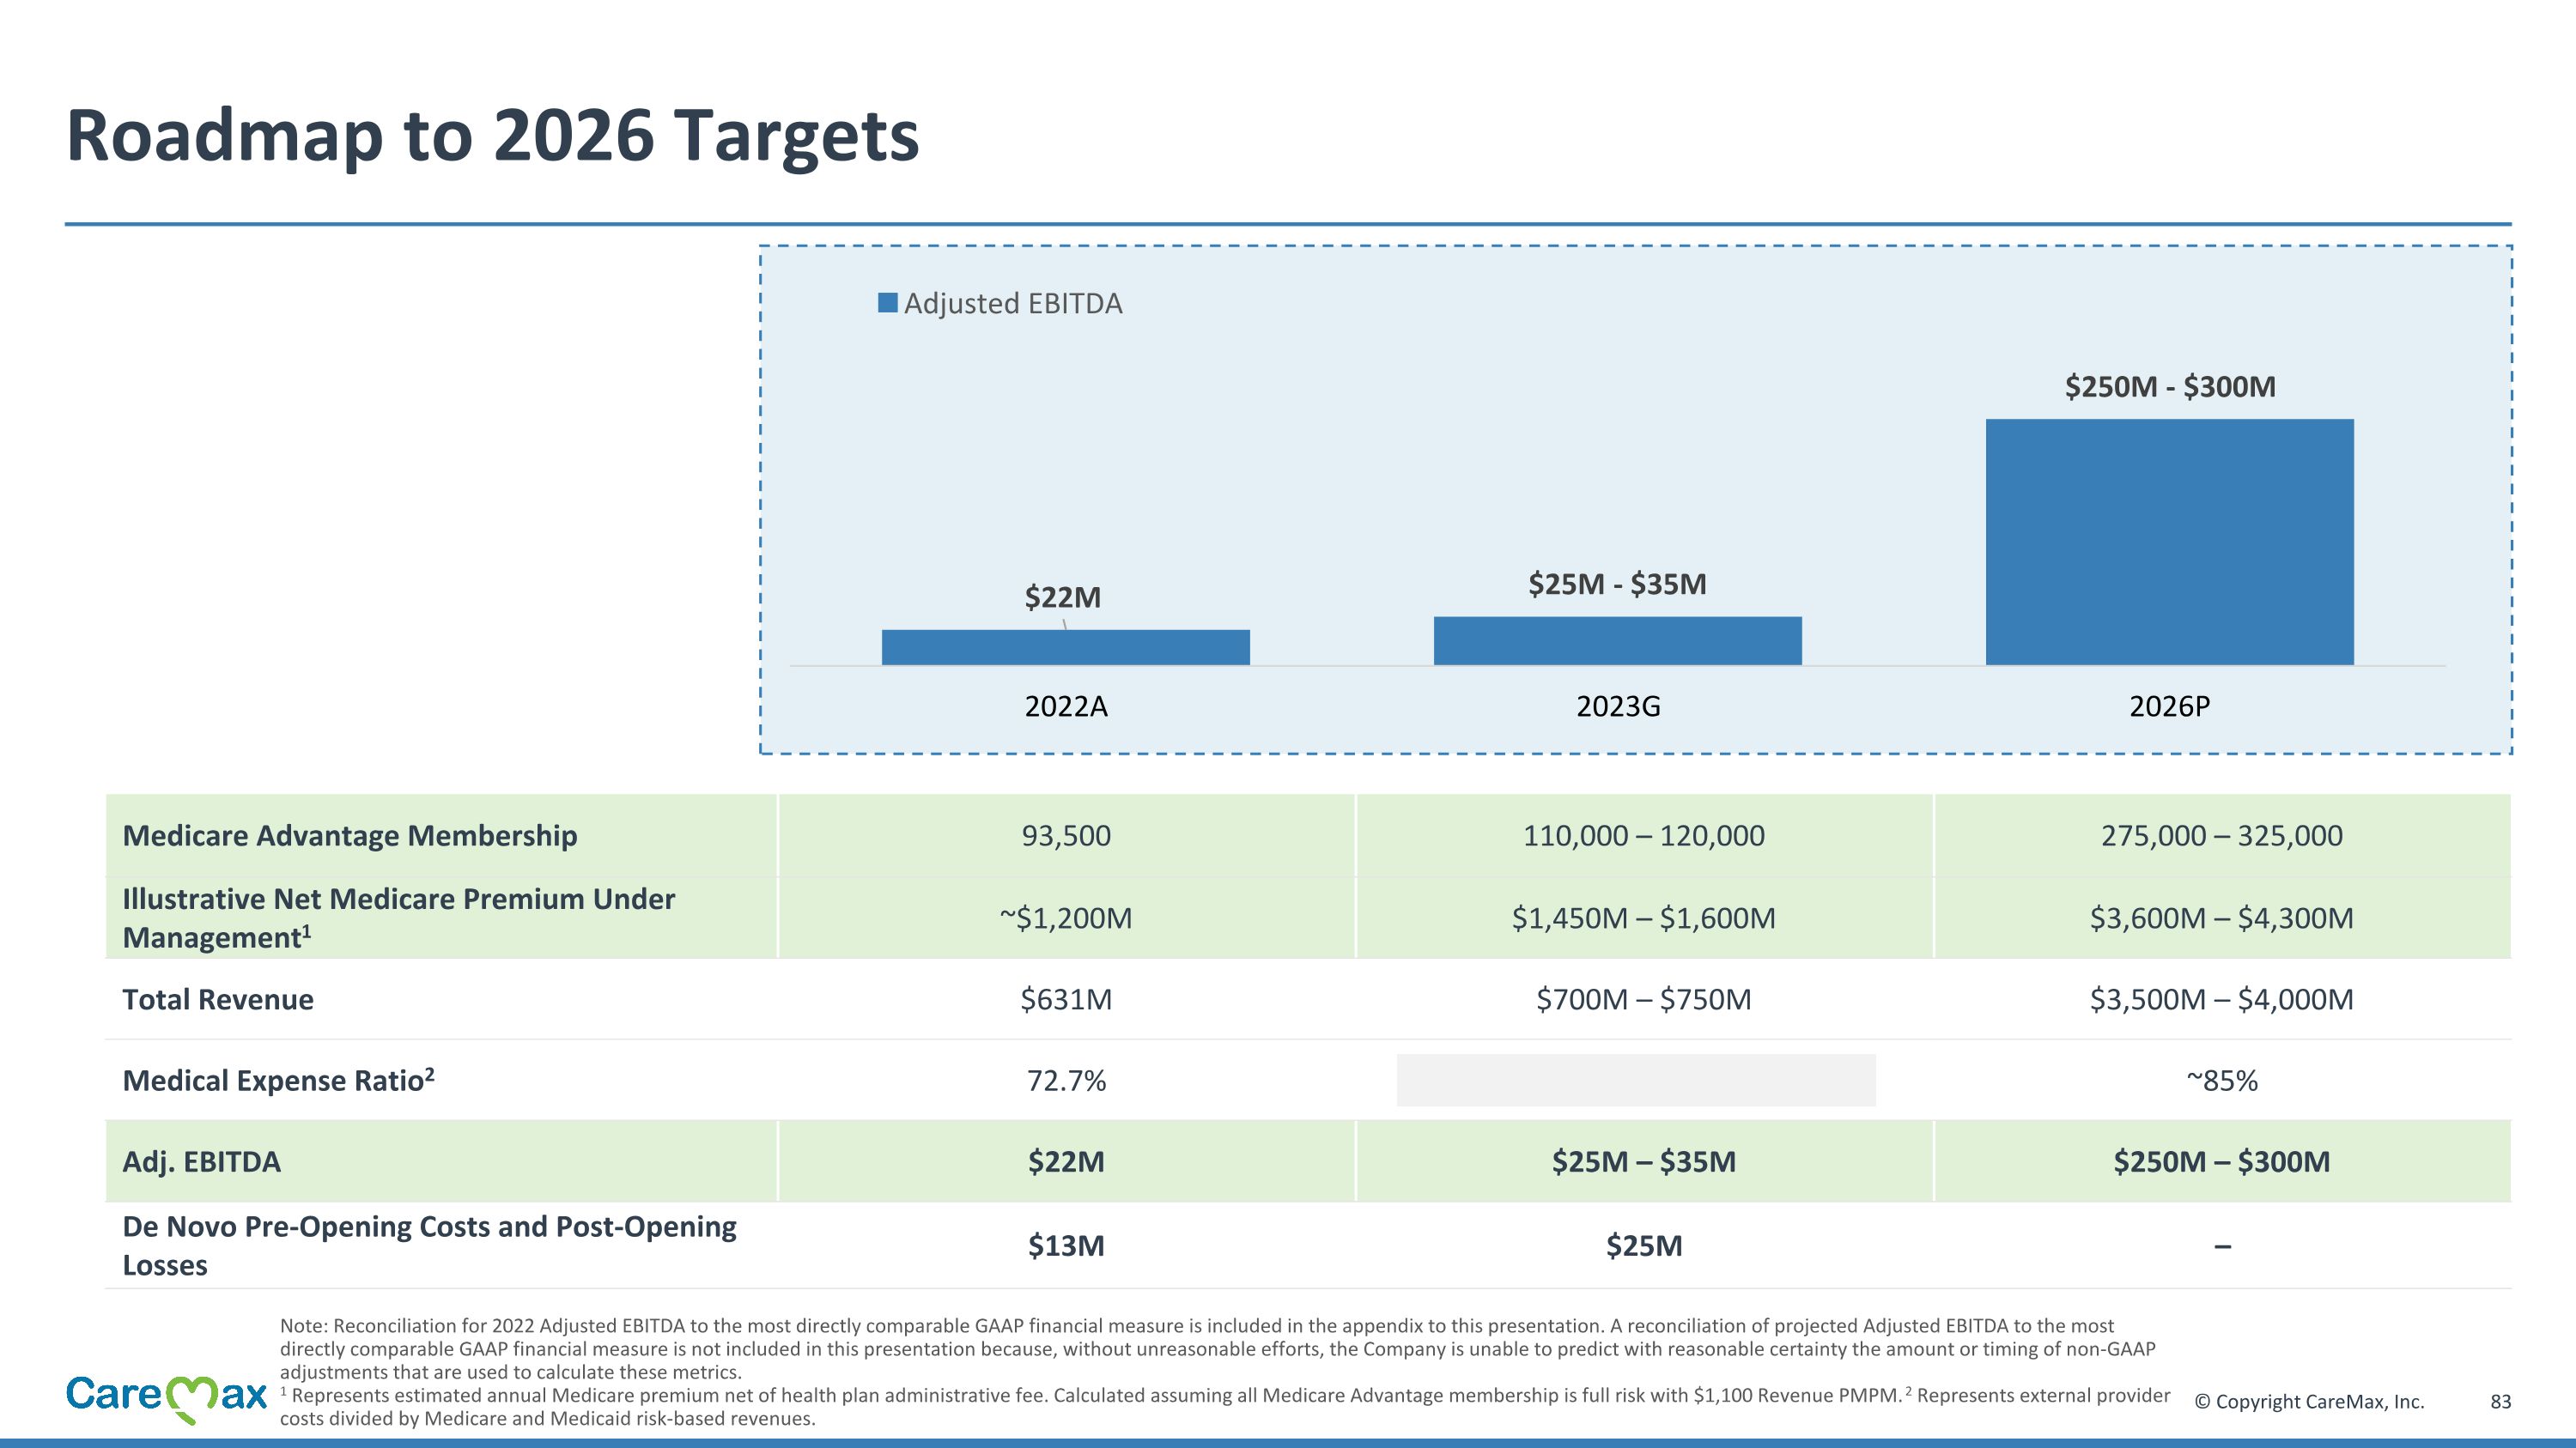Image resolution: width=2576 pixels, height=1448 pixels.
Task: Click the '110,000 – 120,000' cell
Action: click(1644, 835)
